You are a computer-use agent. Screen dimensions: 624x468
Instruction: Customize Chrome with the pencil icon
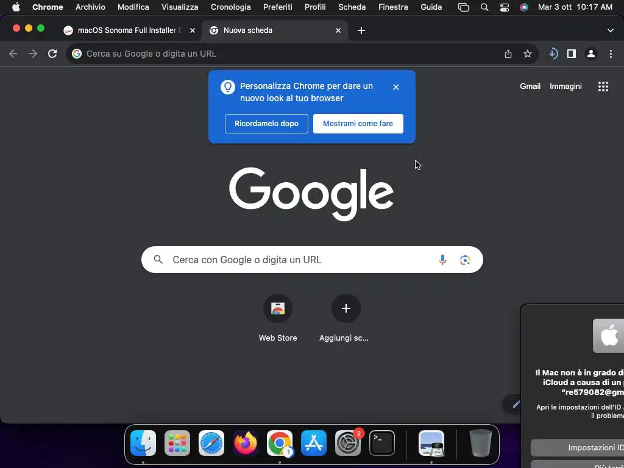coord(516,405)
